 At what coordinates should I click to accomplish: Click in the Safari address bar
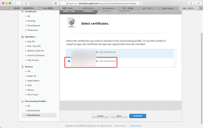point(101,3)
